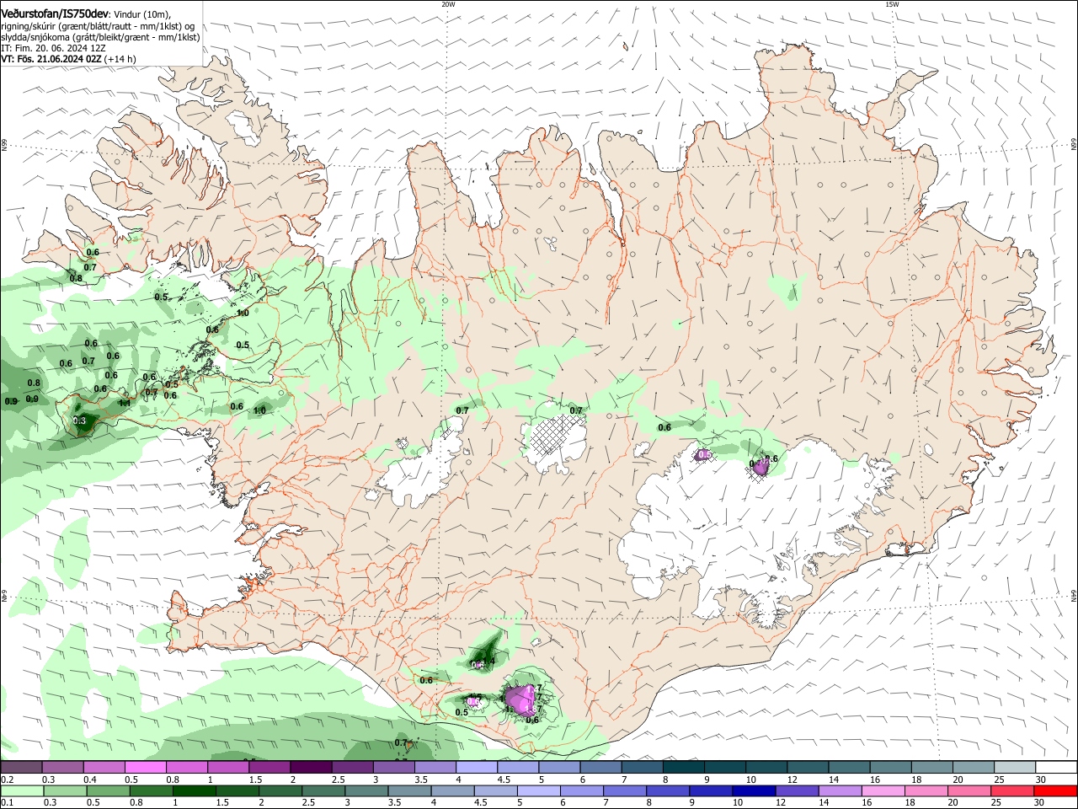The height and width of the screenshot is (809, 1078).
Task: Click the 'VT: Fös. 21.06.2024 02Z' valid time
Action: point(51,59)
